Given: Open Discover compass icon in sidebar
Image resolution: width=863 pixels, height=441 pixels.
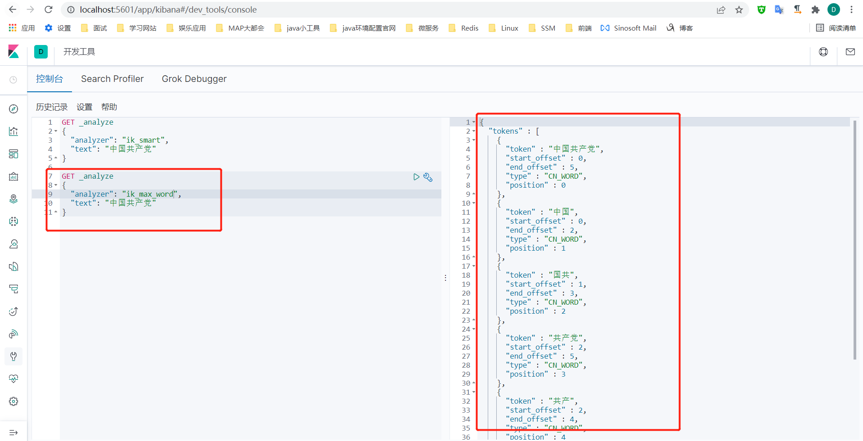Looking at the screenshot, I should [x=13, y=109].
